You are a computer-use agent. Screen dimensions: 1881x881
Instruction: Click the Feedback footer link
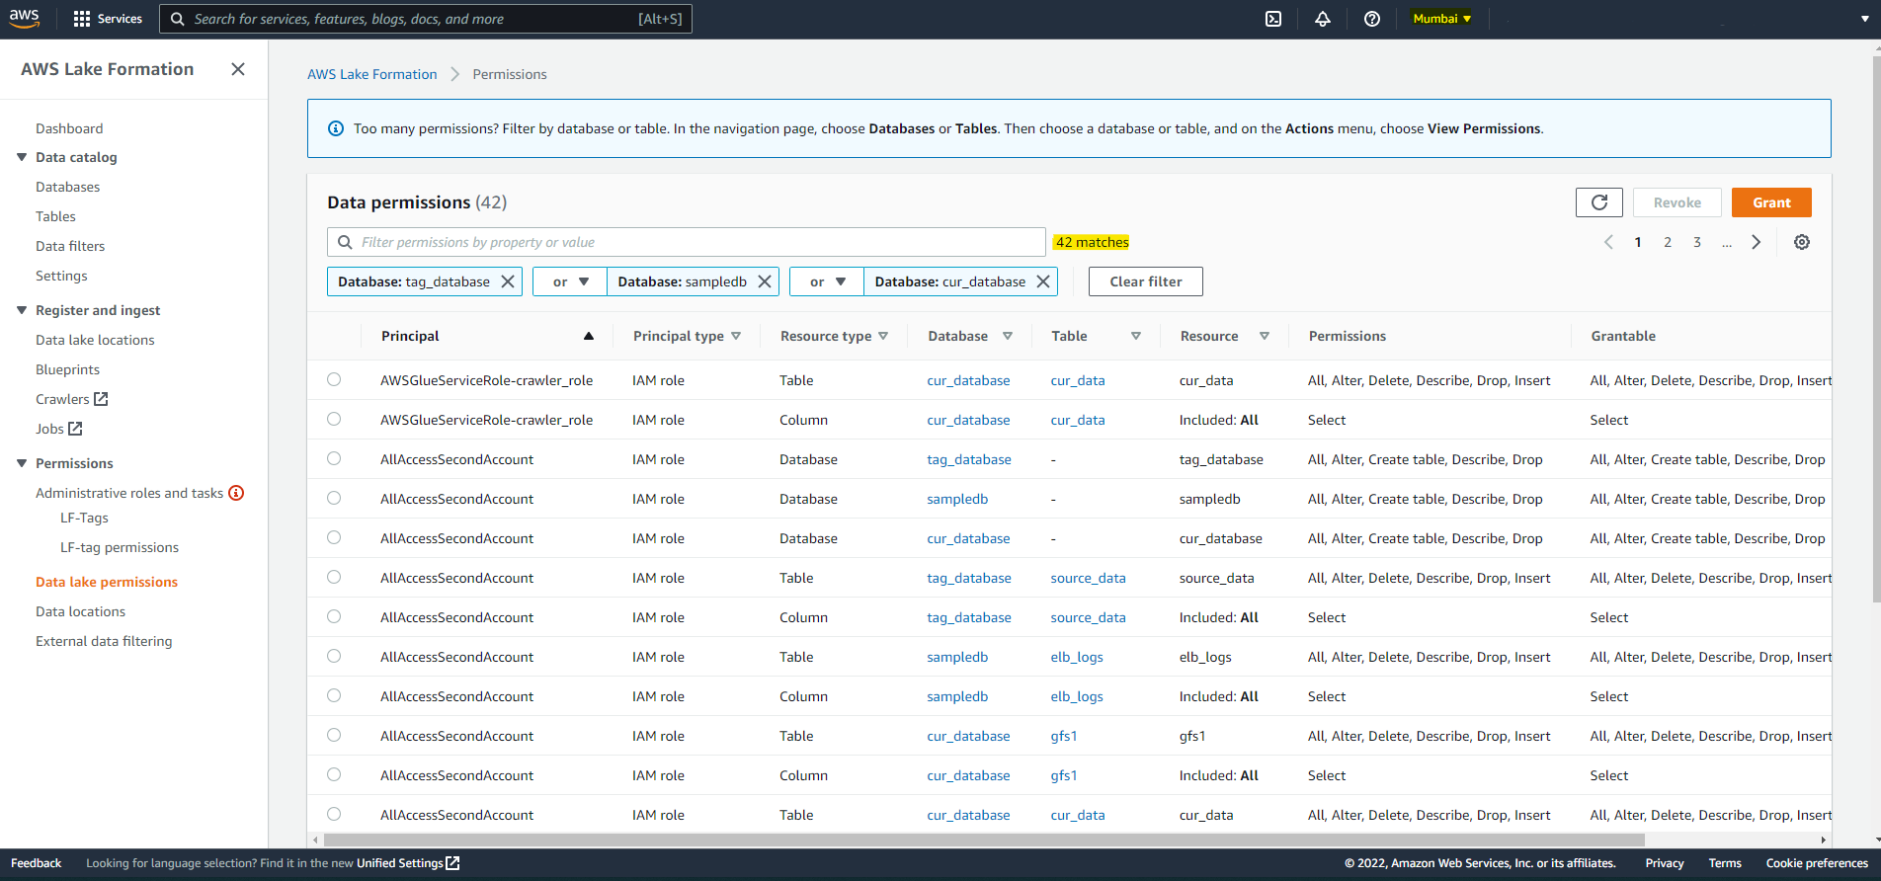(x=36, y=863)
